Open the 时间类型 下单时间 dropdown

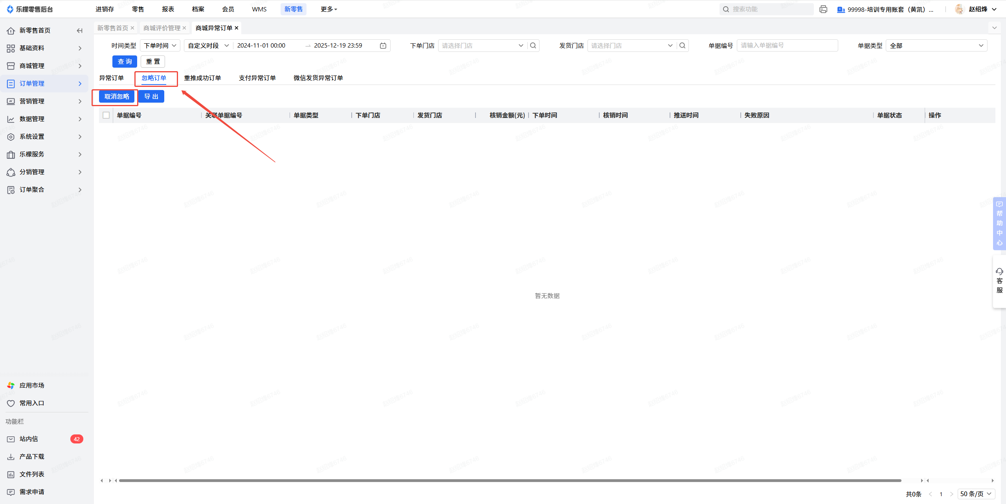point(160,46)
